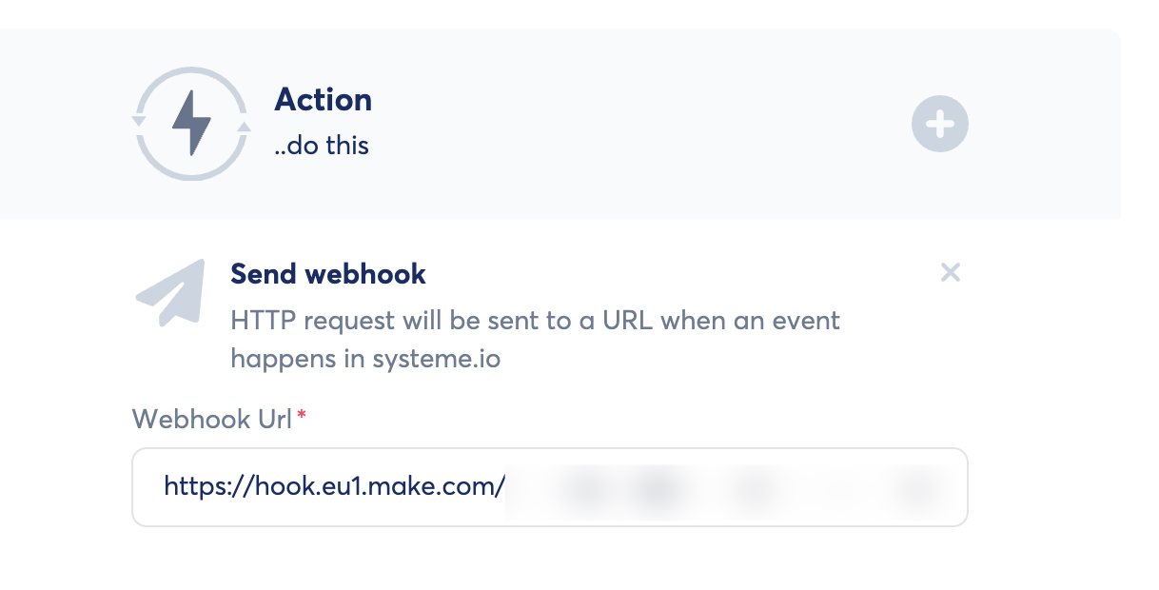Click empty area below the Webhook Url field
Viewport: 1159px width, 590px height.
point(549,561)
